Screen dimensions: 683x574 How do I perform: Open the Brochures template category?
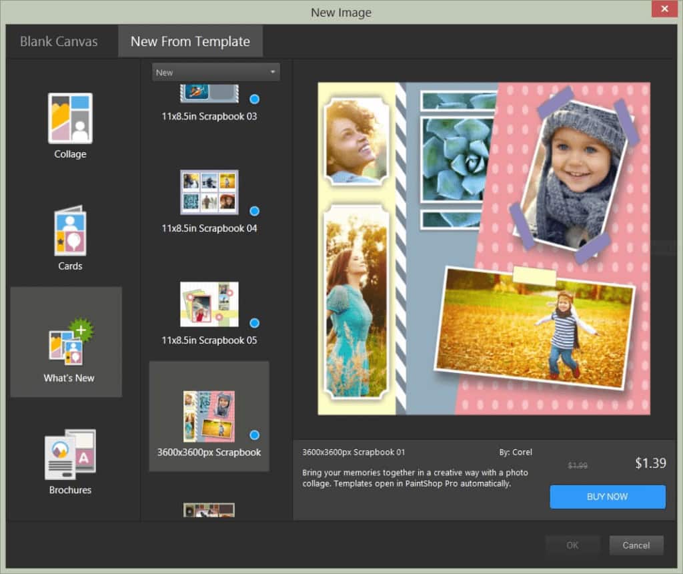[x=70, y=455]
